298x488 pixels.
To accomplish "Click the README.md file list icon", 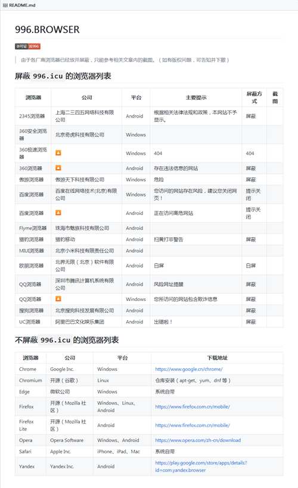I will pyautogui.click(x=5, y=5).
